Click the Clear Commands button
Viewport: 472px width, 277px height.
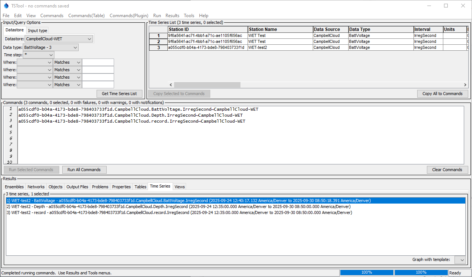tap(447, 170)
